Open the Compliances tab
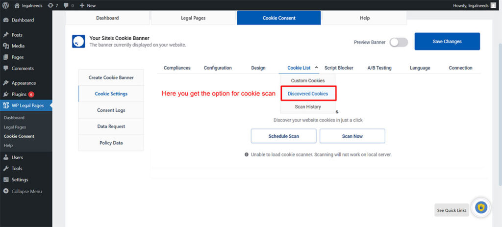Screen dimensions: 502x227 [177, 68]
